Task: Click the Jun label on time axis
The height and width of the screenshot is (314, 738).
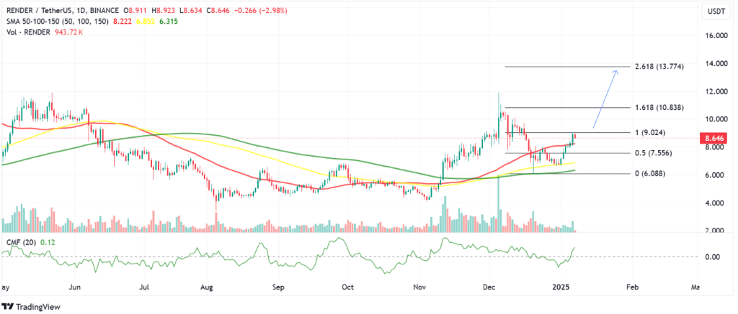Action: pos(75,286)
